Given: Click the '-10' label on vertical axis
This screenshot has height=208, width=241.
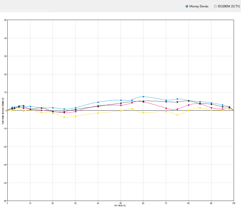Looking at the screenshot, I should pyautogui.click(x=5, y=129).
